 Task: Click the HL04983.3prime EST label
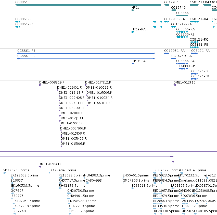pos(97,175)
